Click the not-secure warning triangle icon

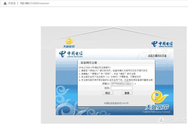[x=5, y=3]
